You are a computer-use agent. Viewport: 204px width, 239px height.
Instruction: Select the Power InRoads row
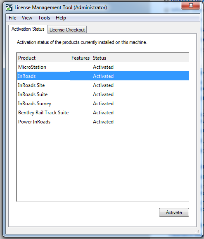click(103, 122)
